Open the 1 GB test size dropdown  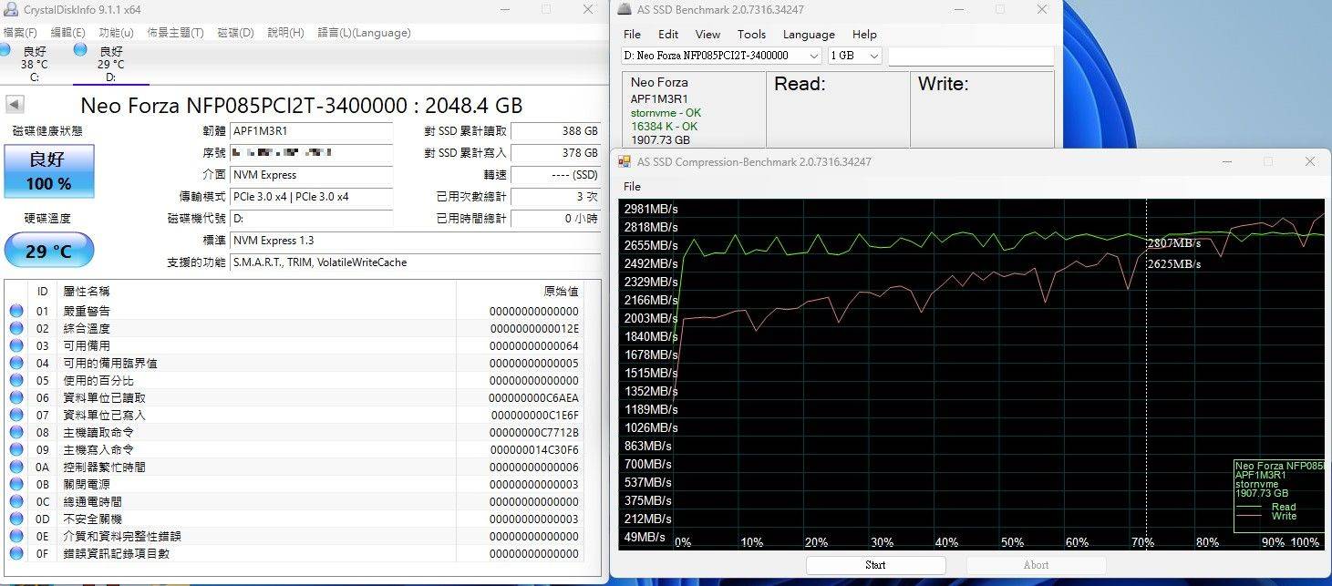873,55
